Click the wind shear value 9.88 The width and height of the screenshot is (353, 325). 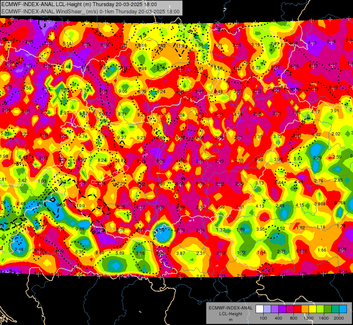pyautogui.click(x=80, y=229)
